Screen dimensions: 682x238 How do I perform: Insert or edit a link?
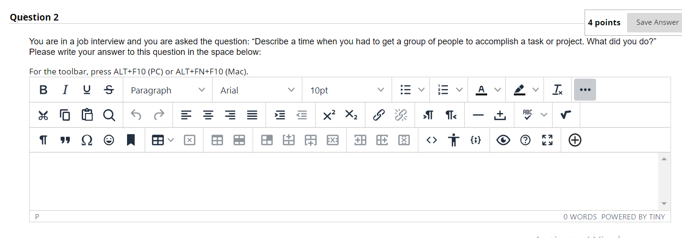[378, 115]
